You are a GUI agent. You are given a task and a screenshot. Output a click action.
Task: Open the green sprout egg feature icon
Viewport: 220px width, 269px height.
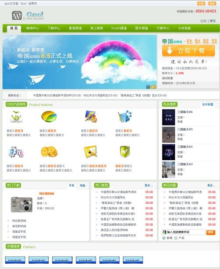point(16,117)
